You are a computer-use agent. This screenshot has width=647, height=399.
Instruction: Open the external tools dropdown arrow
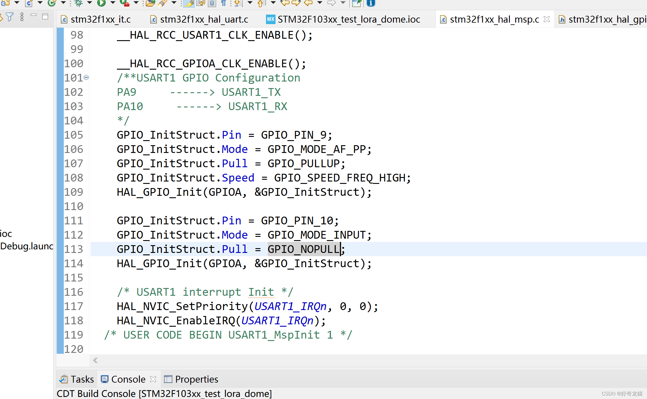(136, 3)
